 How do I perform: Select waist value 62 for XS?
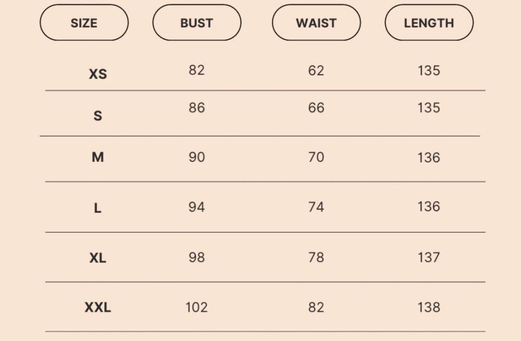(x=316, y=70)
